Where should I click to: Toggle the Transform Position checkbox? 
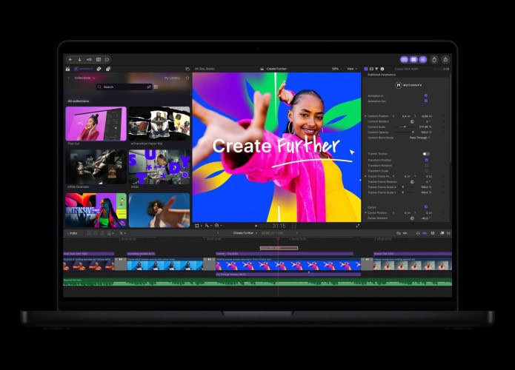[x=427, y=160]
